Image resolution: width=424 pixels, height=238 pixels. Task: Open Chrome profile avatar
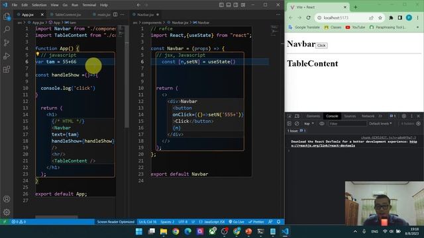409,18
